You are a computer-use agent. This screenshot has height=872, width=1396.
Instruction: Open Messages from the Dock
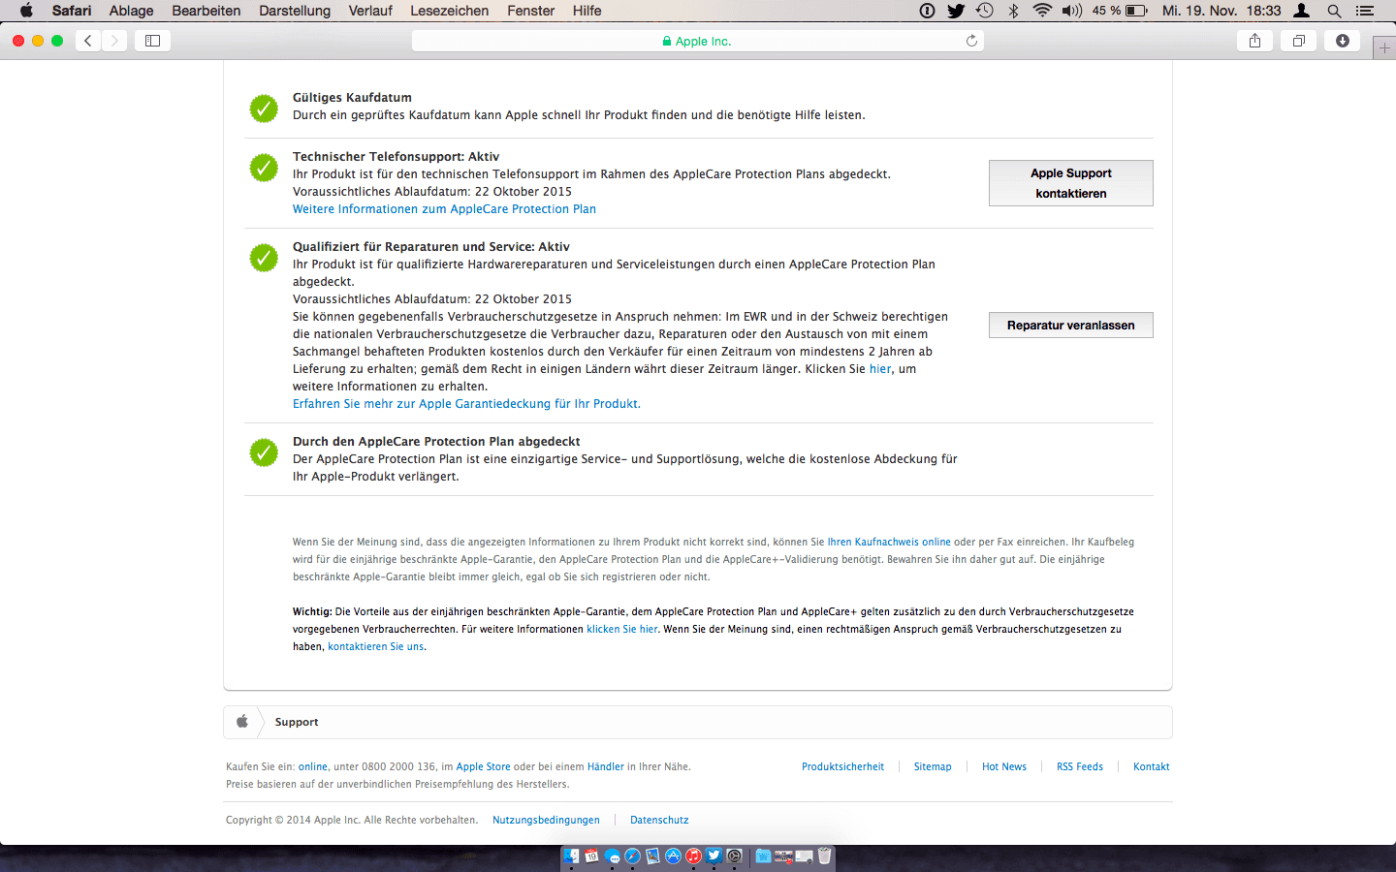612,856
